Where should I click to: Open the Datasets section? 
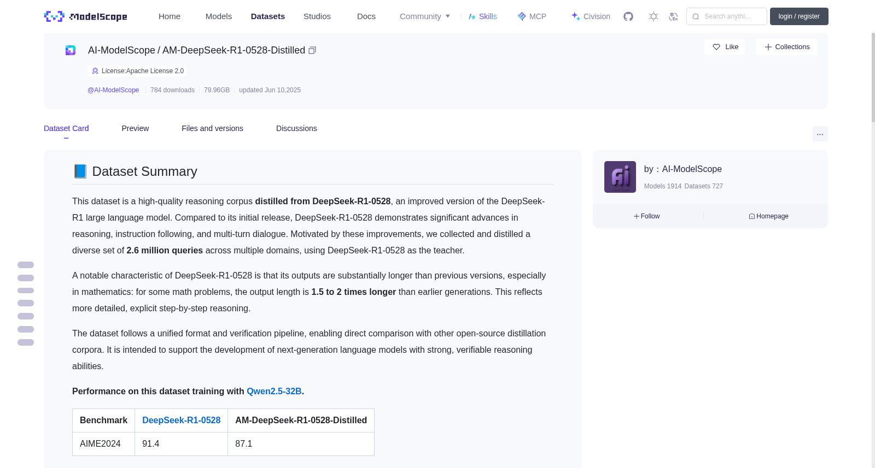pyautogui.click(x=268, y=16)
